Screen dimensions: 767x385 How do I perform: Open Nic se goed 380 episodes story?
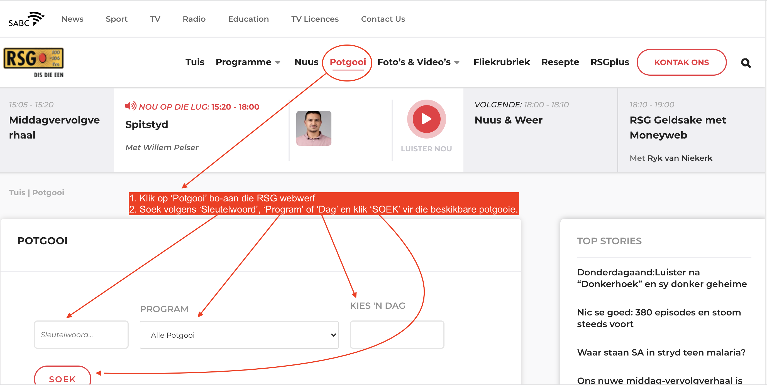click(x=659, y=318)
